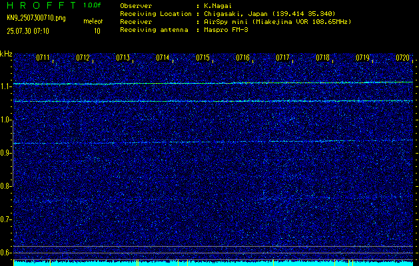This screenshot has width=419, height=266.
Task: Click the meteor count value 10
Action: tap(97, 31)
